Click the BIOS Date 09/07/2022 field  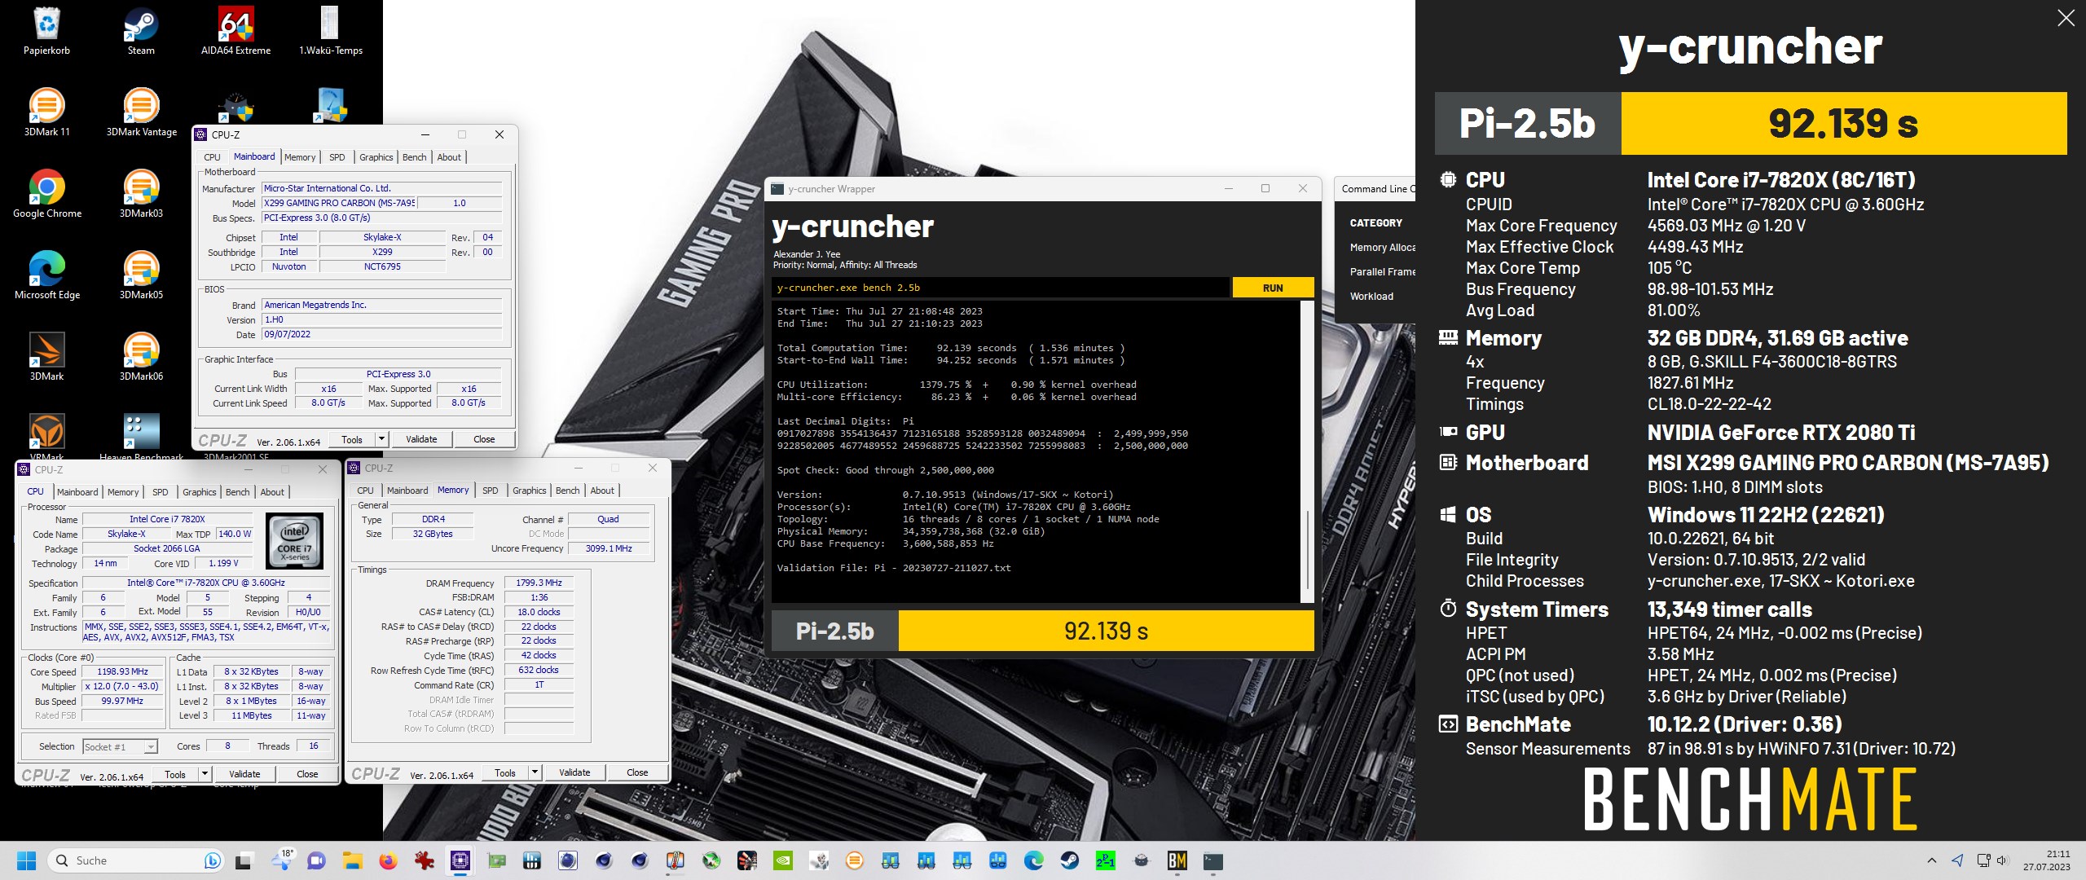click(x=381, y=334)
